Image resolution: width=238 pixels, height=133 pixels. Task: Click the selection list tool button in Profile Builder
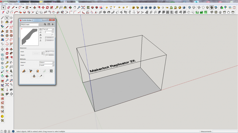51,71
